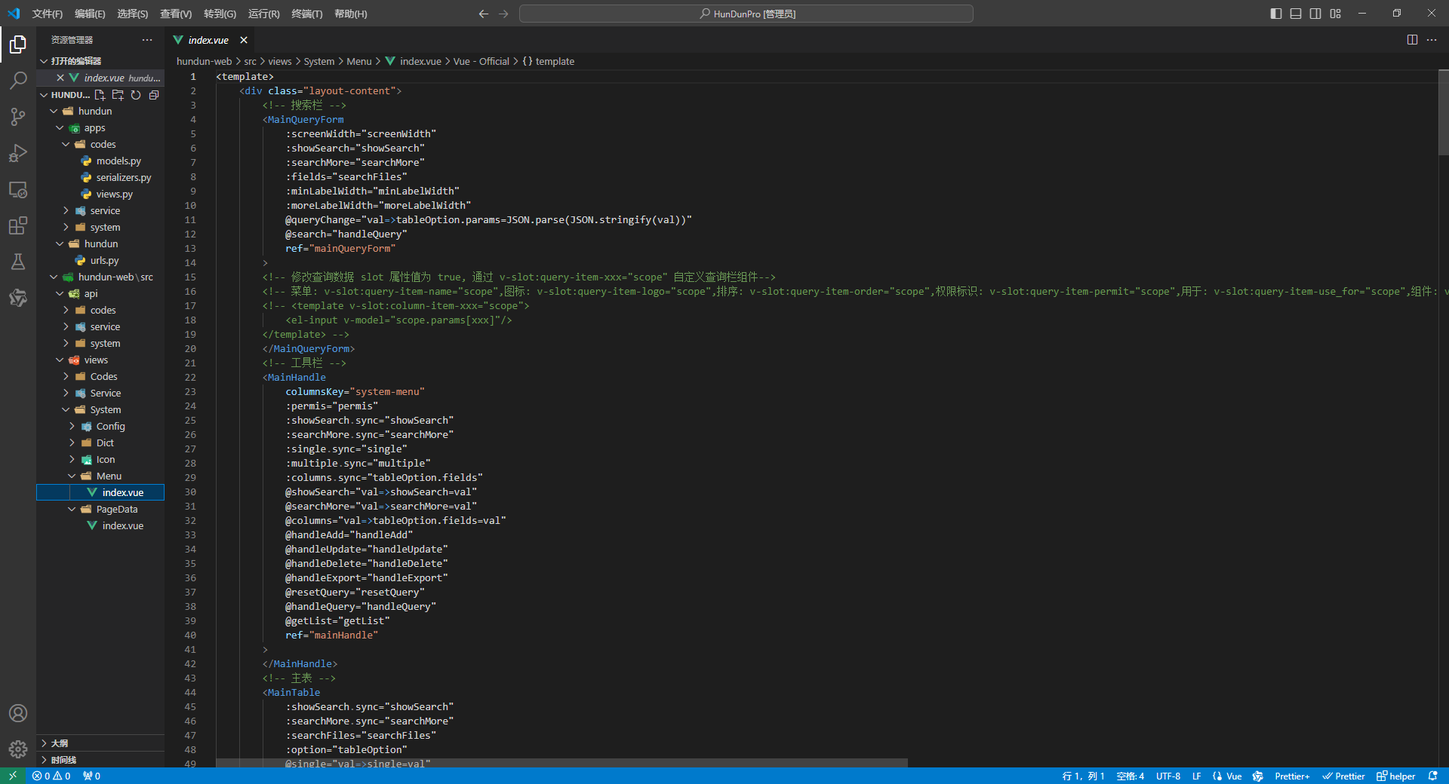Open the Terminal menu
This screenshot has height=784, width=1449.
click(307, 14)
